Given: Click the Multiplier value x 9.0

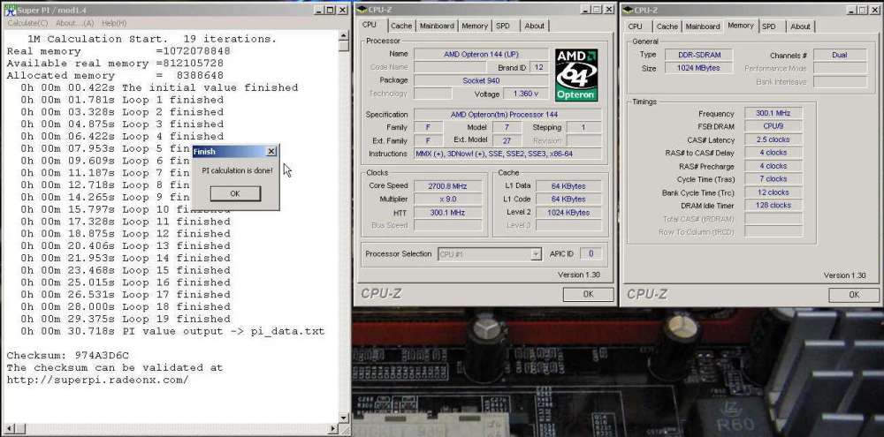Looking at the screenshot, I should click(447, 200).
